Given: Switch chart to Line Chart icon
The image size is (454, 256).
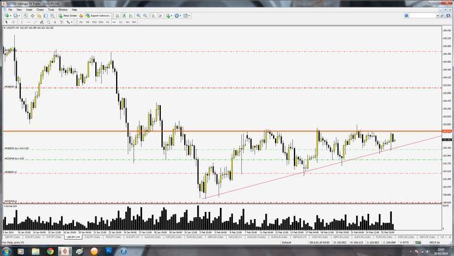Looking at the screenshot, I should 130,16.
